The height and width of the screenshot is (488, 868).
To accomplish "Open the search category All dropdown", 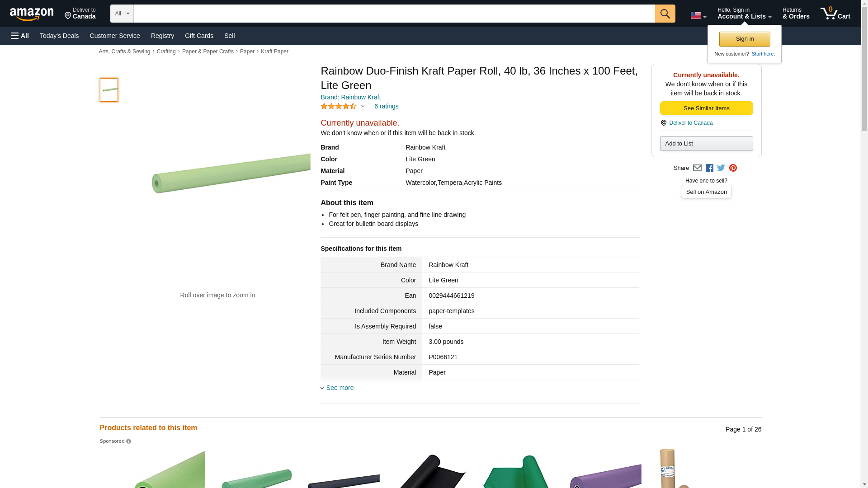I will coord(122,14).
